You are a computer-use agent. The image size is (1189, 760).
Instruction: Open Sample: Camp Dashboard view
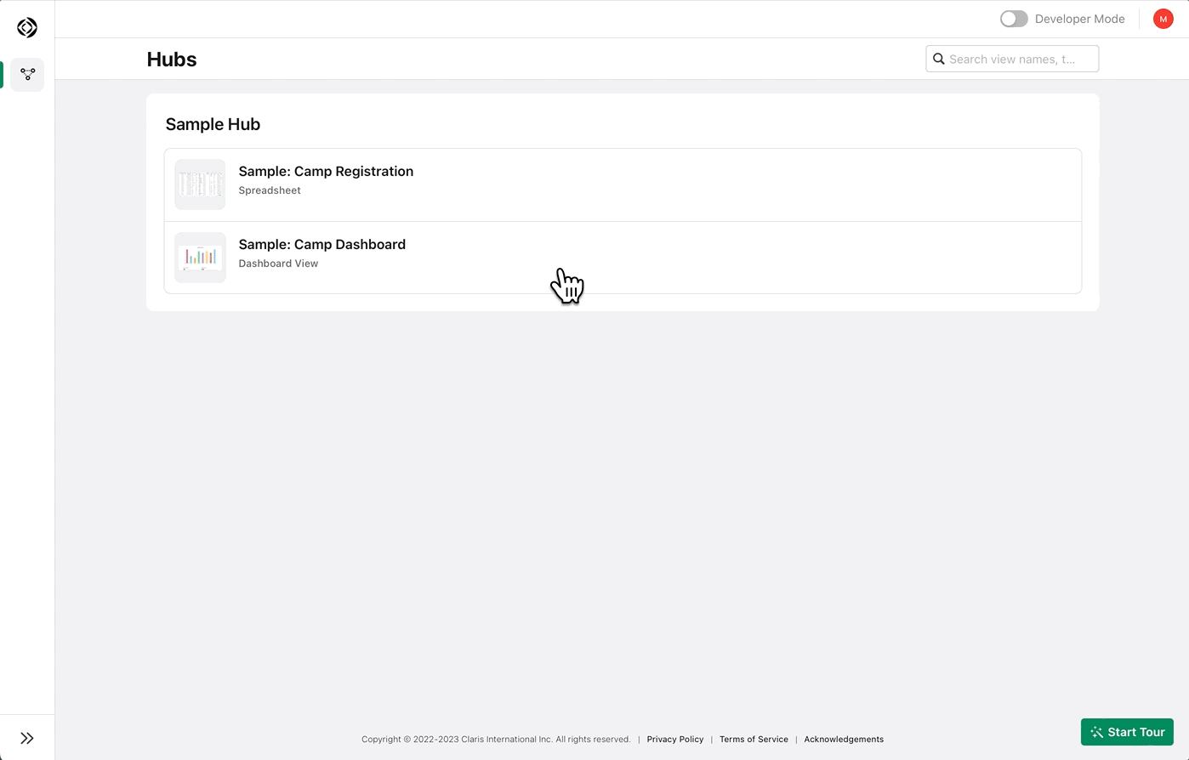pos(321,244)
